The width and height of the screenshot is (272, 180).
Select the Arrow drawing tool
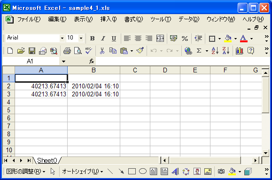tap(121, 172)
